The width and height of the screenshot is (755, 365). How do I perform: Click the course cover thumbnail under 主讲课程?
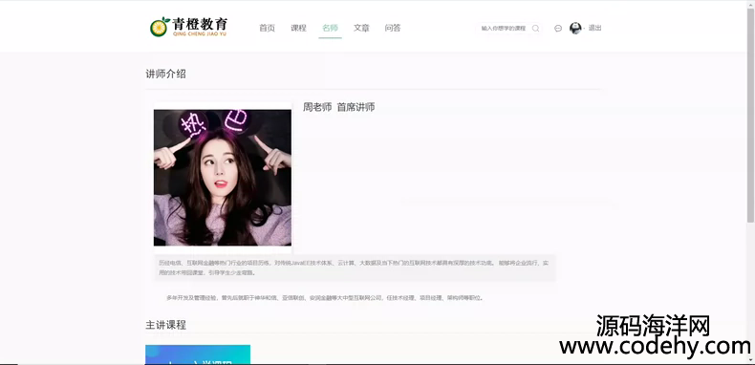198,354
